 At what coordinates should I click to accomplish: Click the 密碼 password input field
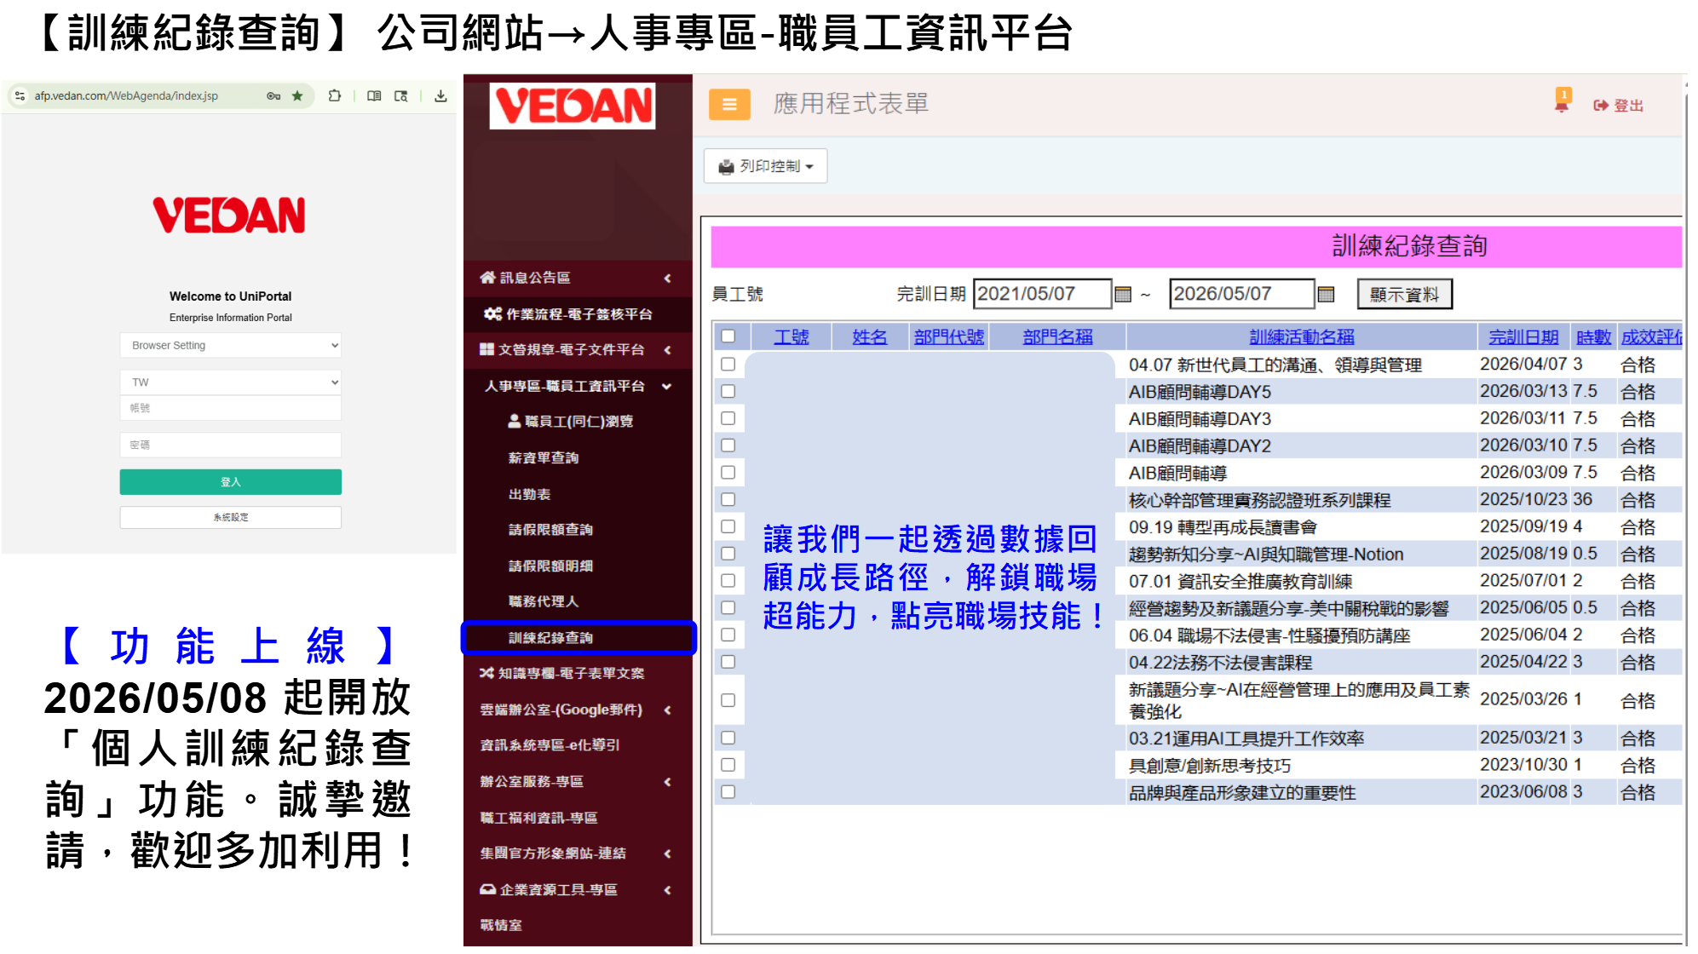(231, 445)
